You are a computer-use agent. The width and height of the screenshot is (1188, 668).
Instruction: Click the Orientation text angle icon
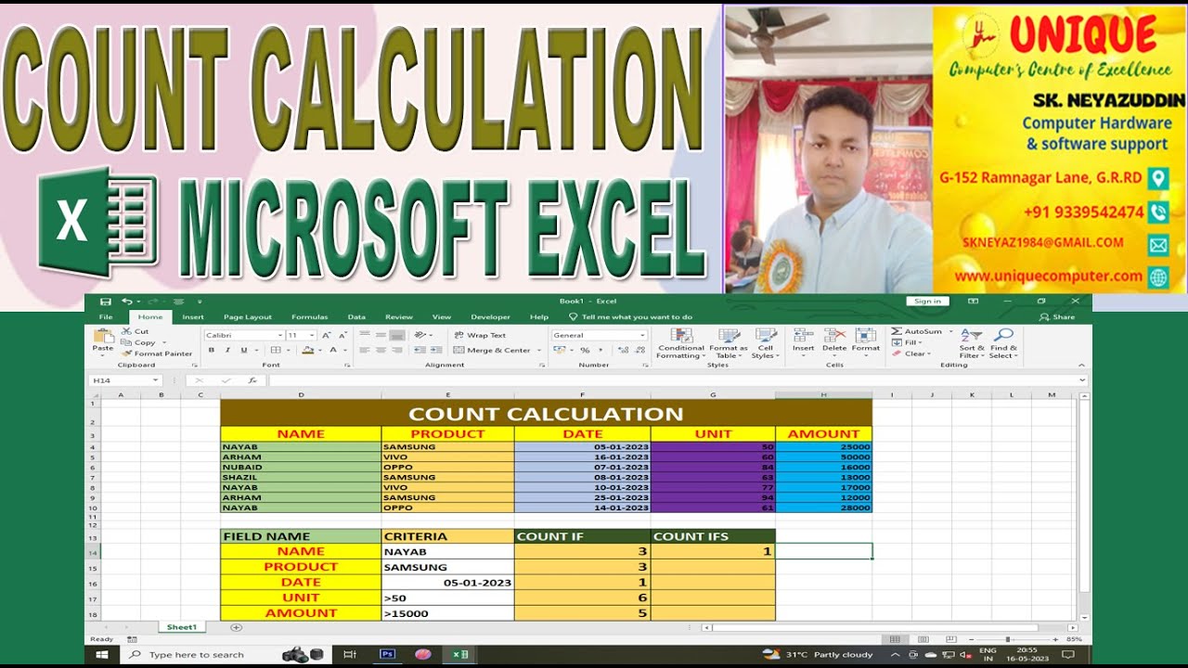point(420,335)
